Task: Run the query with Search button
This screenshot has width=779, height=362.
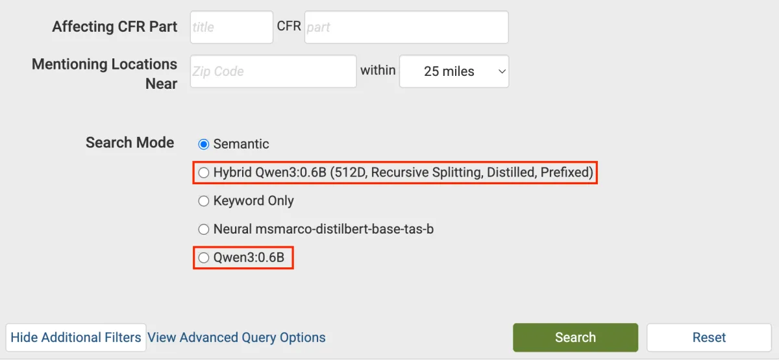Action: point(575,337)
